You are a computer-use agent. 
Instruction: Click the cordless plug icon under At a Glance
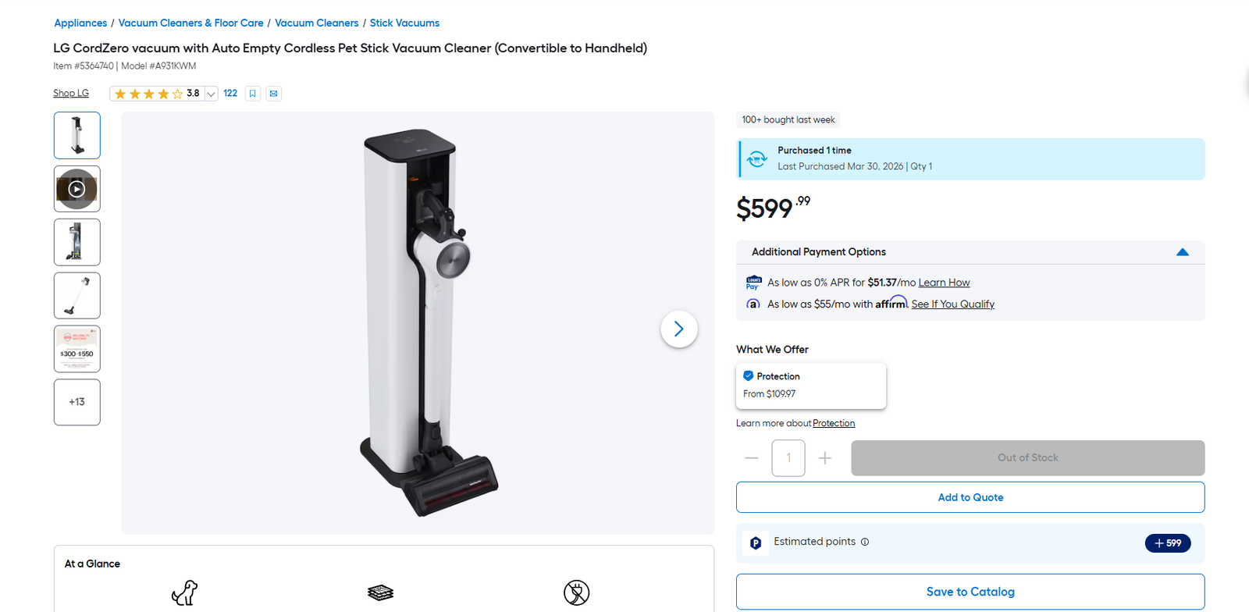pos(577,592)
